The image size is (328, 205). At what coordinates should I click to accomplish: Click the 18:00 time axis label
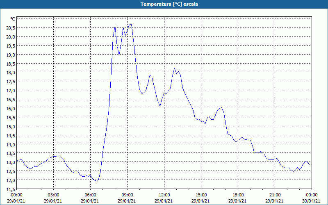point(238,195)
